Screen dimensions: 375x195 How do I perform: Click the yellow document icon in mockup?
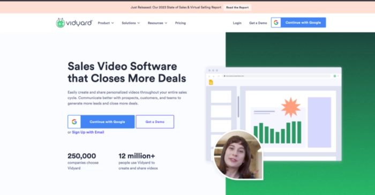click(211, 82)
